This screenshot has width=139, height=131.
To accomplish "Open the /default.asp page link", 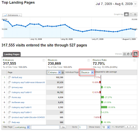I will [17, 78].
